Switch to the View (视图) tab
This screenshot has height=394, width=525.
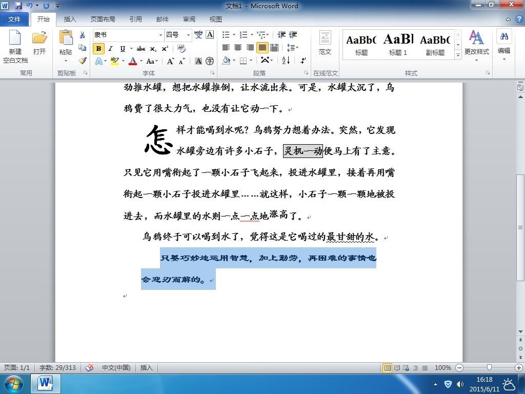216,19
